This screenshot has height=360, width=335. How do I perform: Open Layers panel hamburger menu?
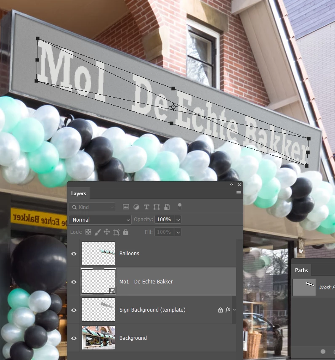(239, 193)
